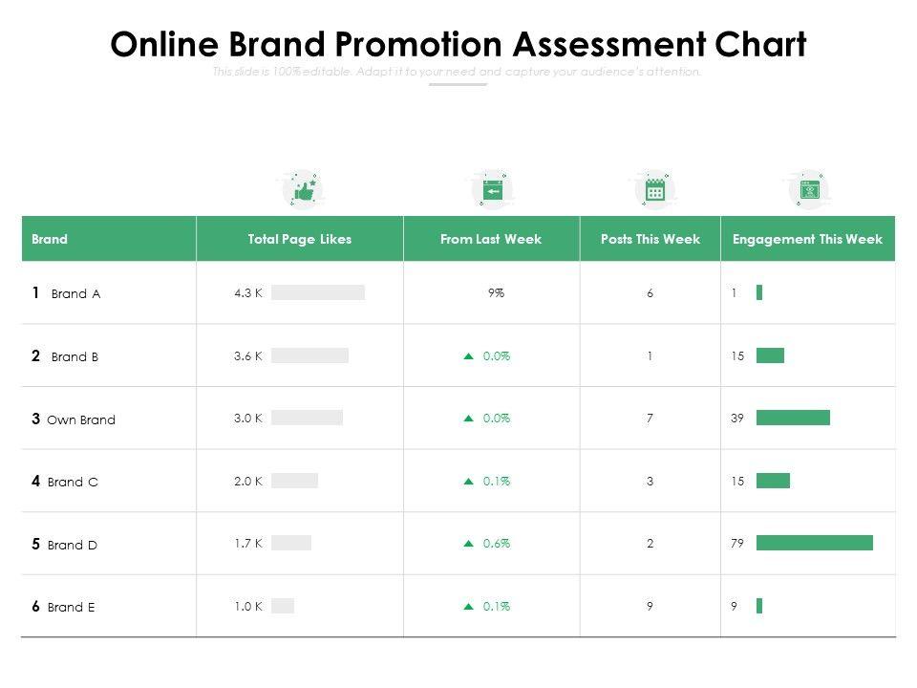Click the engagement browser icon

tap(809, 190)
